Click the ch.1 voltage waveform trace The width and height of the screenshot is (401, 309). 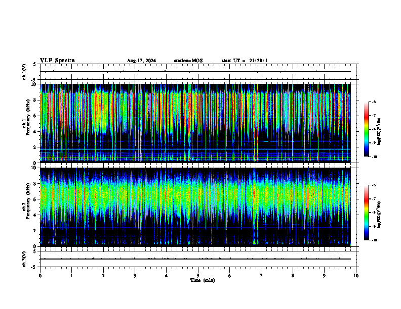point(195,72)
